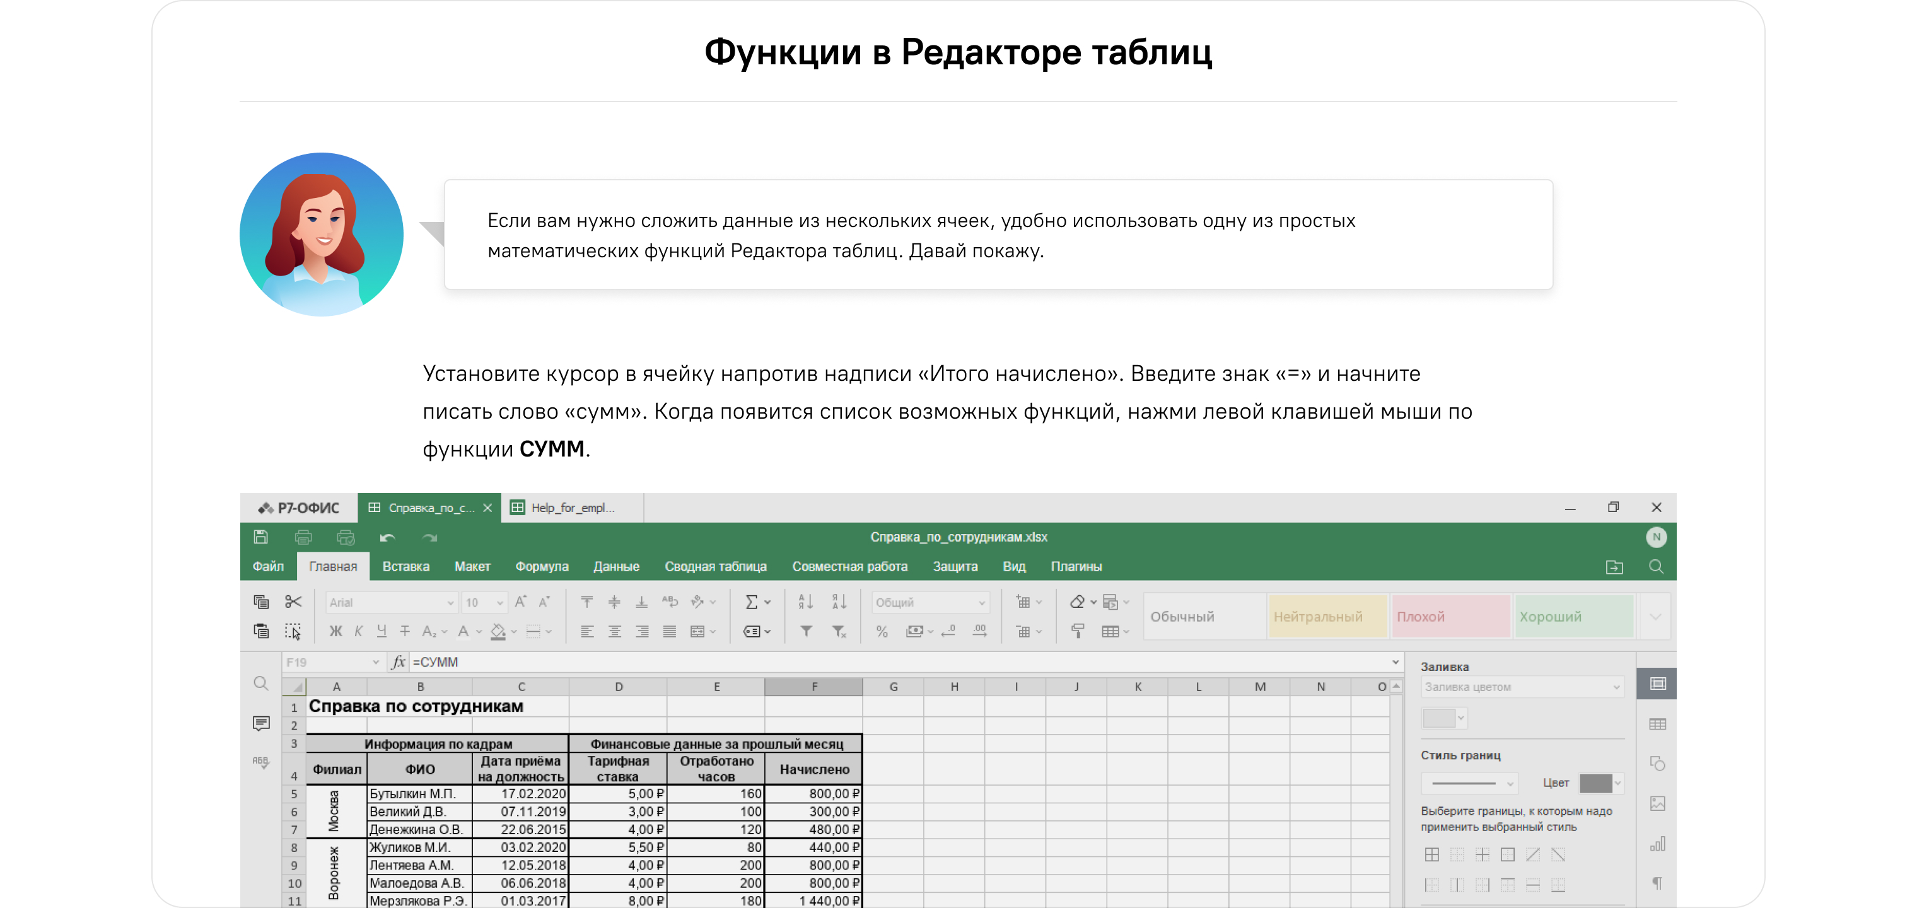Apply the Хороший cell style
Image resolution: width=1917 pixels, height=908 pixels.
tap(1574, 616)
